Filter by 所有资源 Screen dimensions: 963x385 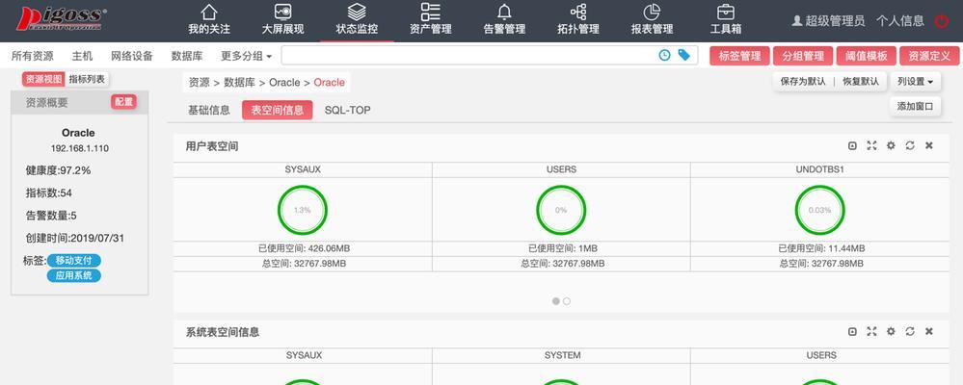[x=33, y=56]
